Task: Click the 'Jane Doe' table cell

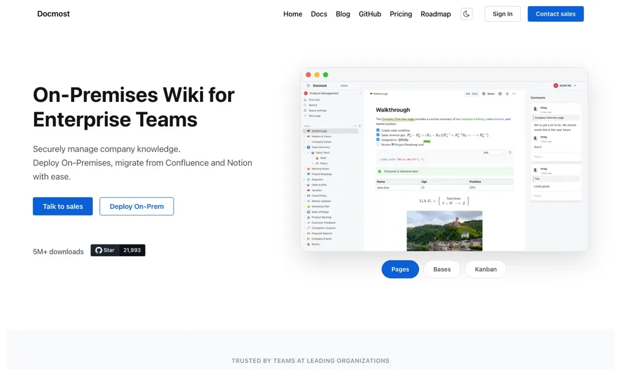Action: click(x=398, y=188)
